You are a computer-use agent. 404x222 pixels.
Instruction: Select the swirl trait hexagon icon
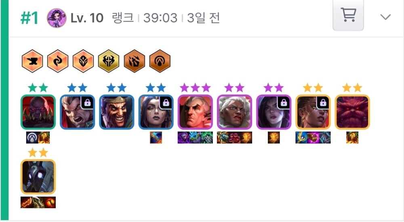(x=58, y=61)
